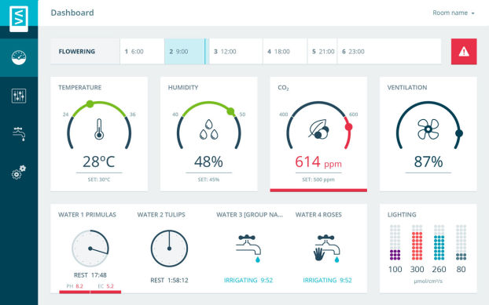Screen dimensions: 489x305
Task: Click the red 300 lighting bar
Action: coord(417,242)
